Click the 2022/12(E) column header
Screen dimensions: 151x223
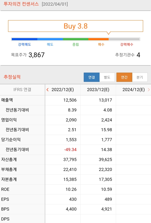tap(63, 90)
